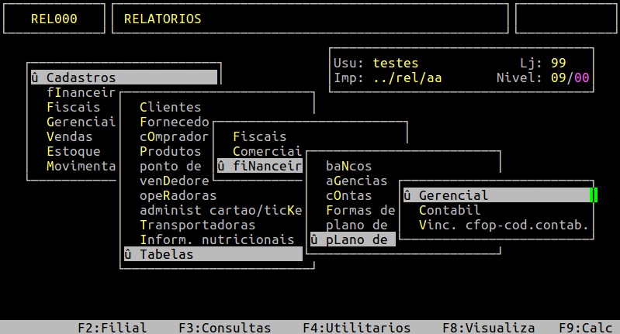Screen dimensions: 620x334
Task: Select Estoque in the main menu
Action: click(73, 151)
